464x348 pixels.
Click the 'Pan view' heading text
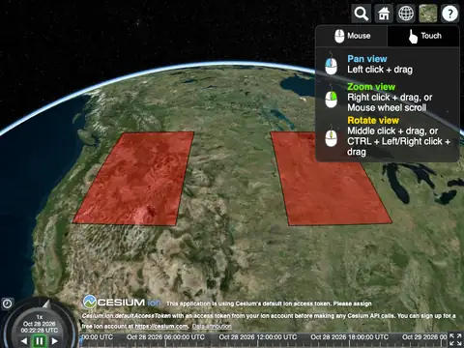coord(367,59)
